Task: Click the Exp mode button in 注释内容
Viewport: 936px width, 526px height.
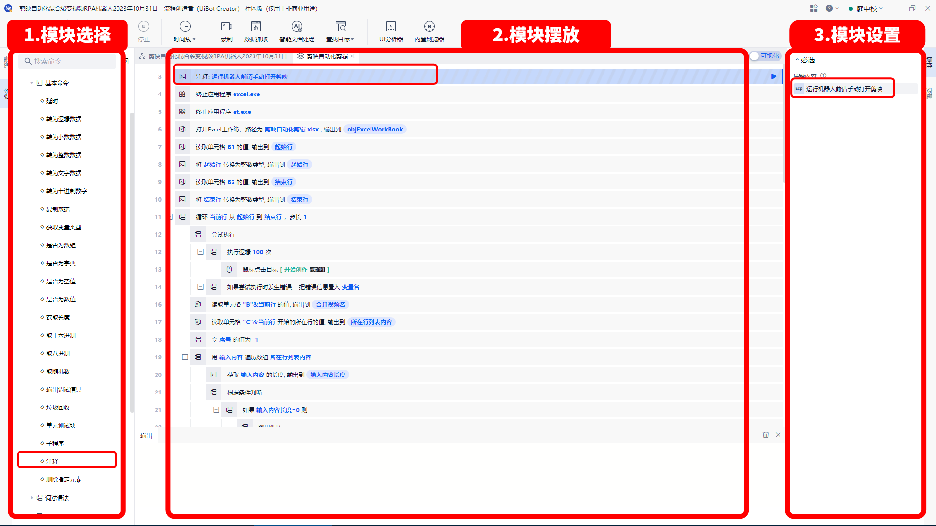Action: 799,89
